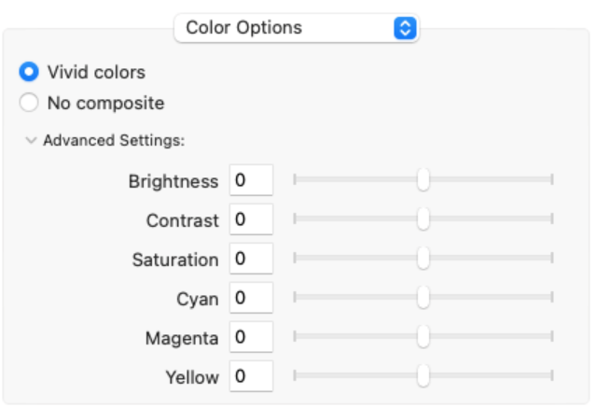Click the Contrast slider handle
The width and height of the screenshot is (596, 408).
coord(423,218)
